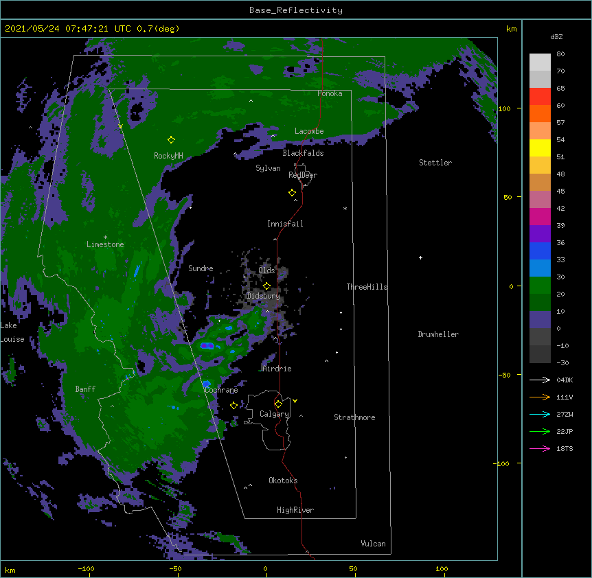The height and width of the screenshot is (578, 592).
Task: Click the Sylvan label
Action: pyautogui.click(x=268, y=168)
